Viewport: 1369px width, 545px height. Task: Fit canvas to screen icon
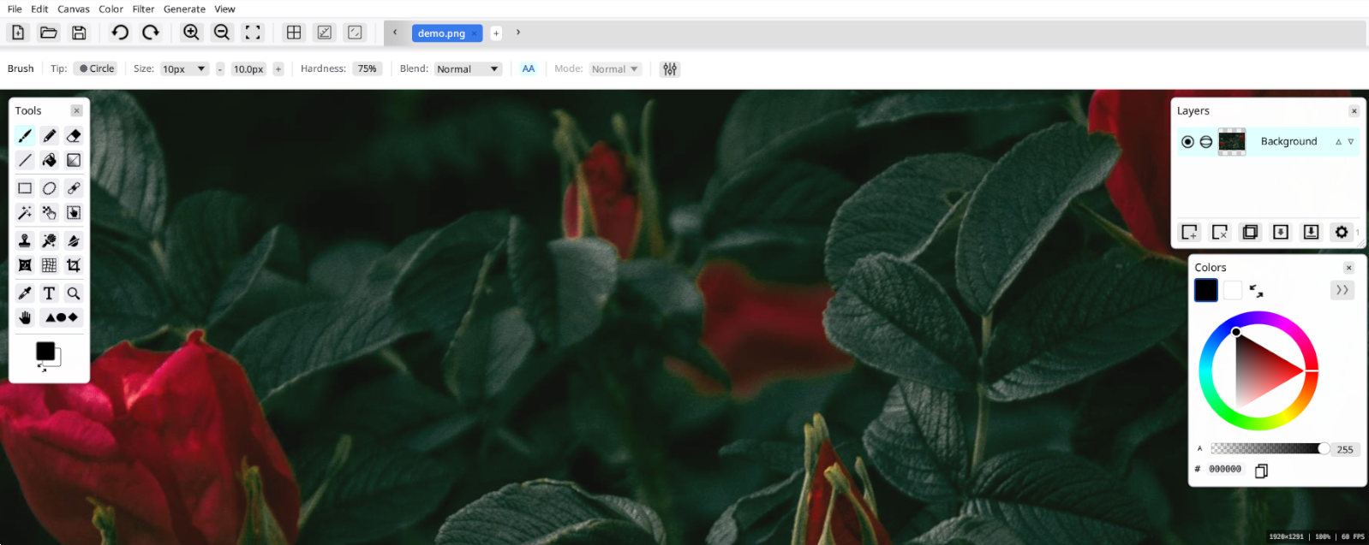[253, 33]
